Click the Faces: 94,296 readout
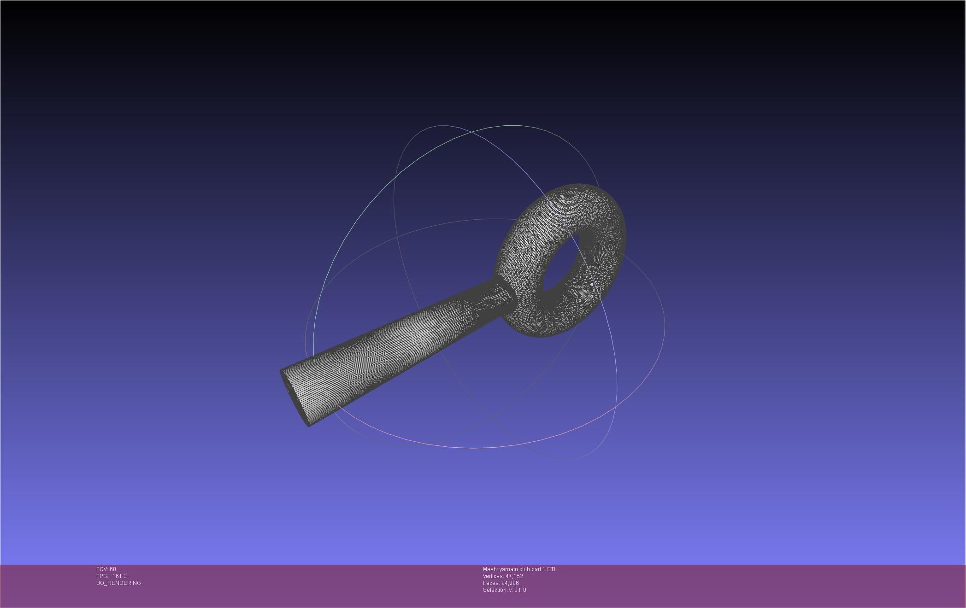 [501, 583]
